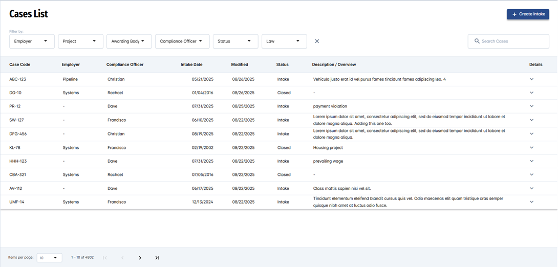Go to the next page arrow

pyautogui.click(x=140, y=258)
